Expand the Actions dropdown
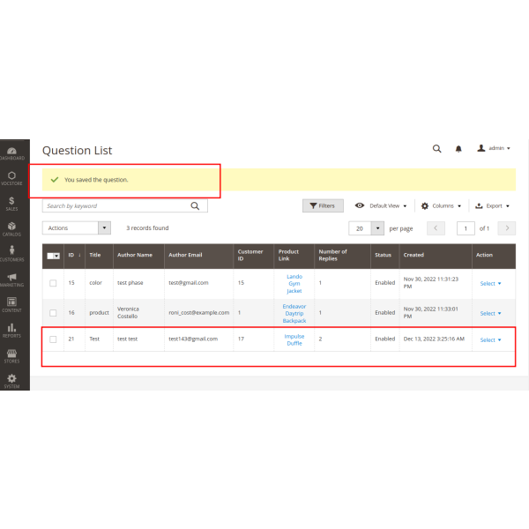The height and width of the screenshot is (529, 529). pos(77,227)
